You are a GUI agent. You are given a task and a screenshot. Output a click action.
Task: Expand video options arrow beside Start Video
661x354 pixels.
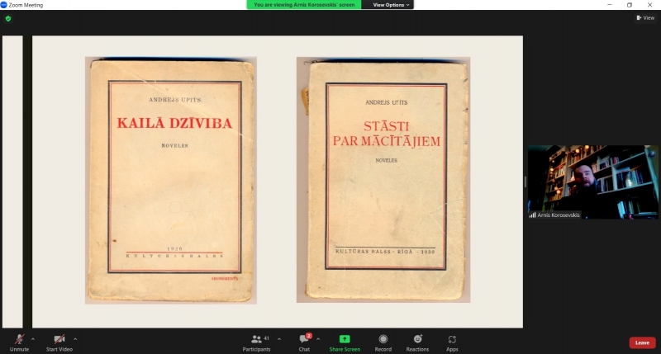pos(75,339)
